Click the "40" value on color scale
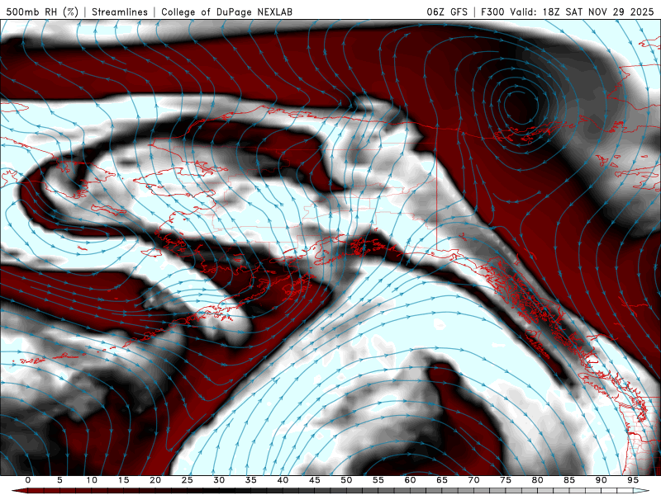This screenshot has width=661, height=495. [283, 480]
